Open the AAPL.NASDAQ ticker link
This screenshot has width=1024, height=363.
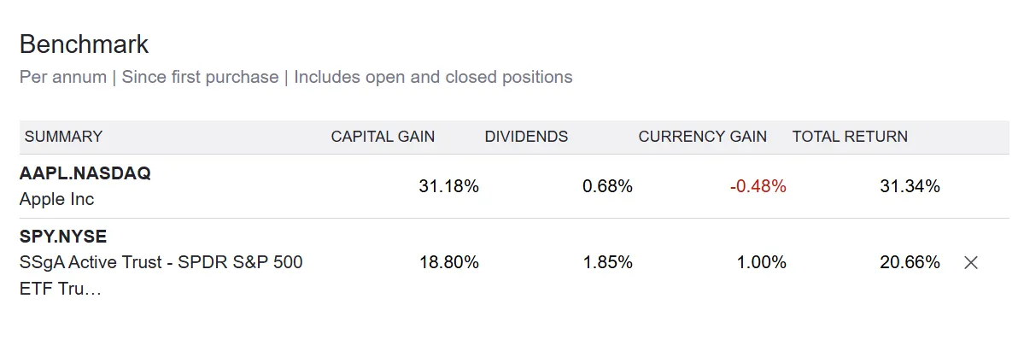[x=85, y=173]
